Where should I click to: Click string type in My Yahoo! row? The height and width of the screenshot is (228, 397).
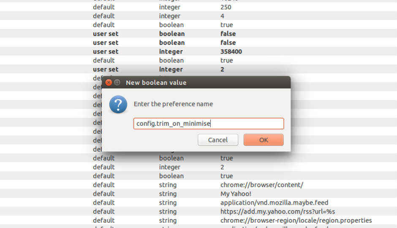tap(168, 194)
